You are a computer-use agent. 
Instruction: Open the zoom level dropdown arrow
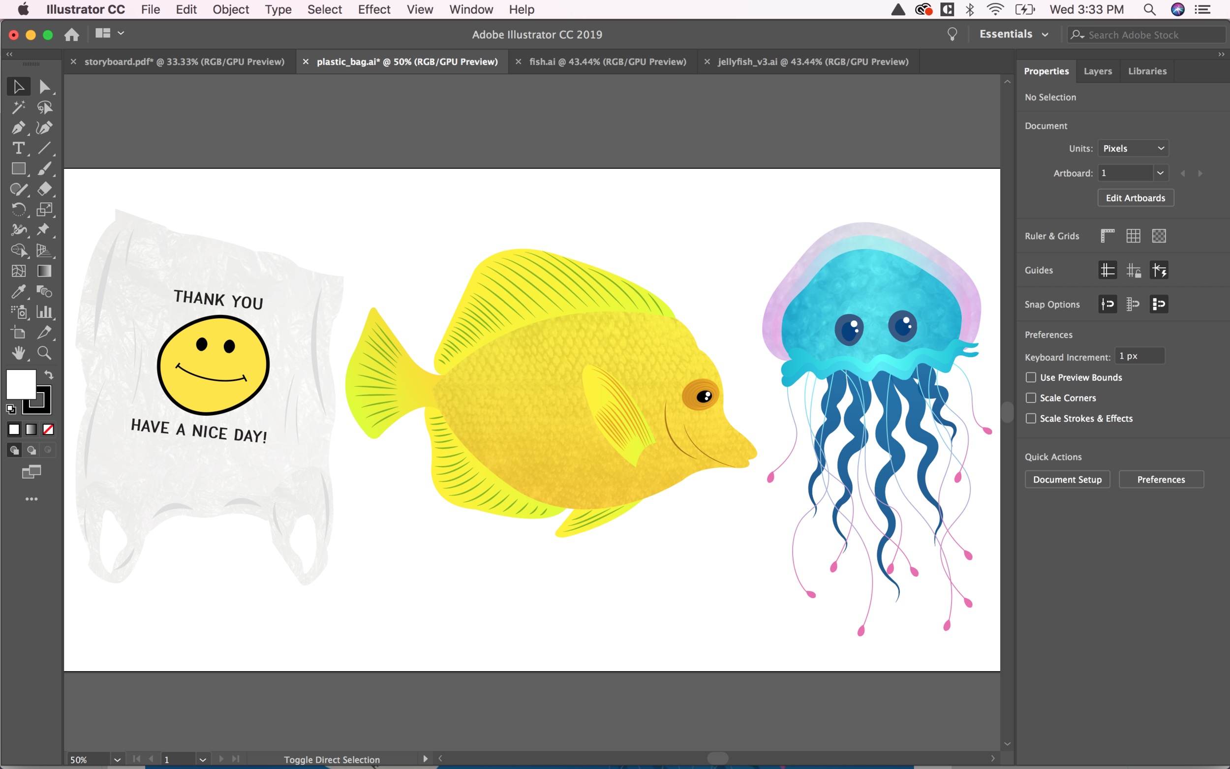point(117,759)
